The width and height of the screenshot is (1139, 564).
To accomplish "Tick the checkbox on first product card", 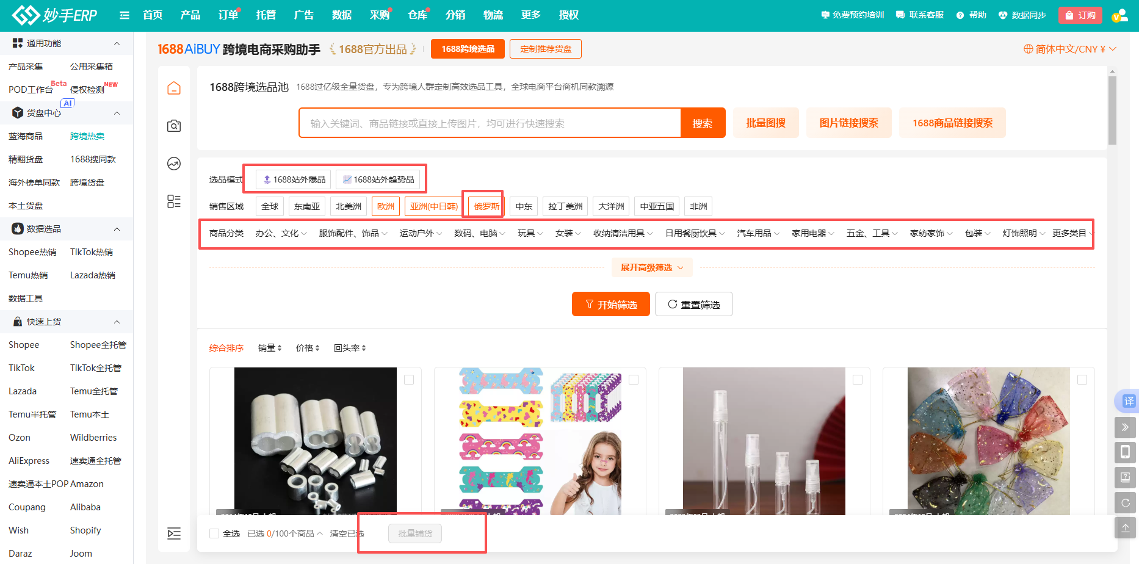I will [x=409, y=380].
